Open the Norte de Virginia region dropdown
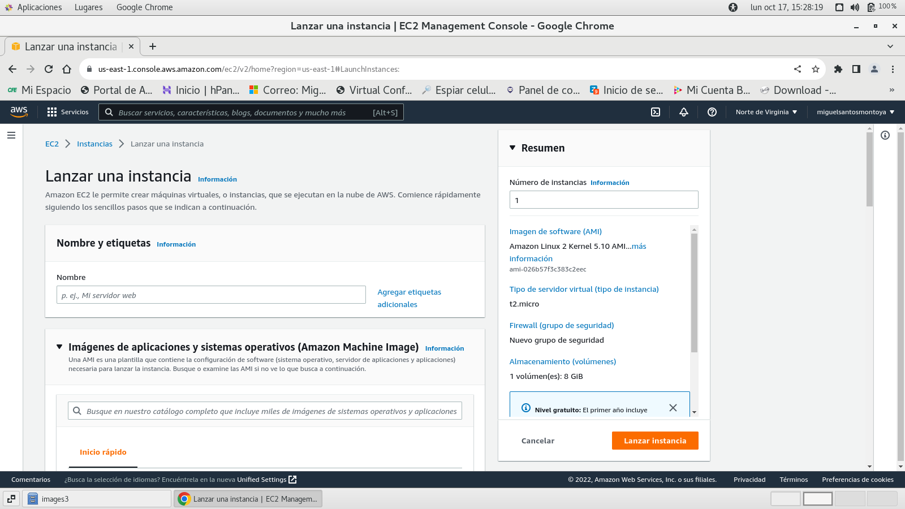The image size is (905, 509). [766, 112]
